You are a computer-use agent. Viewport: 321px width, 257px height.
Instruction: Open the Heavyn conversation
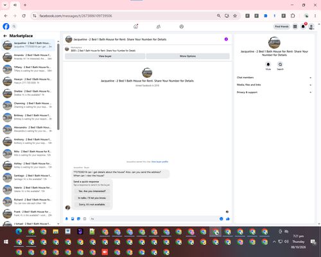click(x=28, y=81)
